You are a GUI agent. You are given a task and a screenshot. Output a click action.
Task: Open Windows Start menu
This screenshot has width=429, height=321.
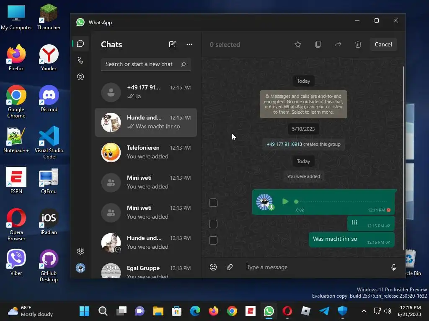[84, 311]
